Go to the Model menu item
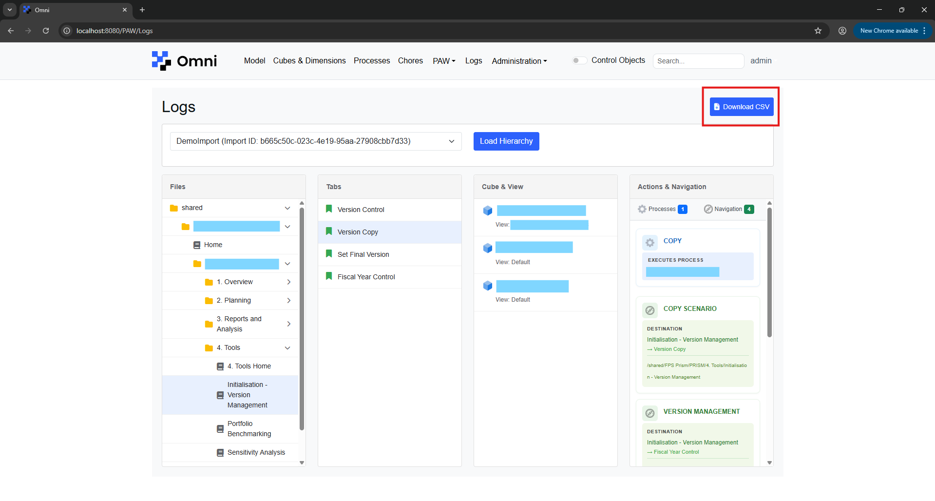This screenshot has width=935, height=501. click(254, 60)
